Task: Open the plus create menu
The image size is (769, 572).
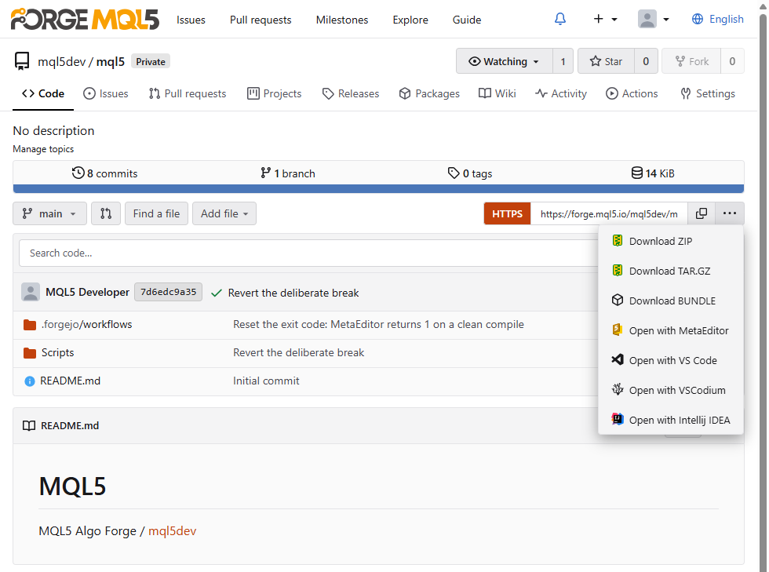Action: pos(605,19)
